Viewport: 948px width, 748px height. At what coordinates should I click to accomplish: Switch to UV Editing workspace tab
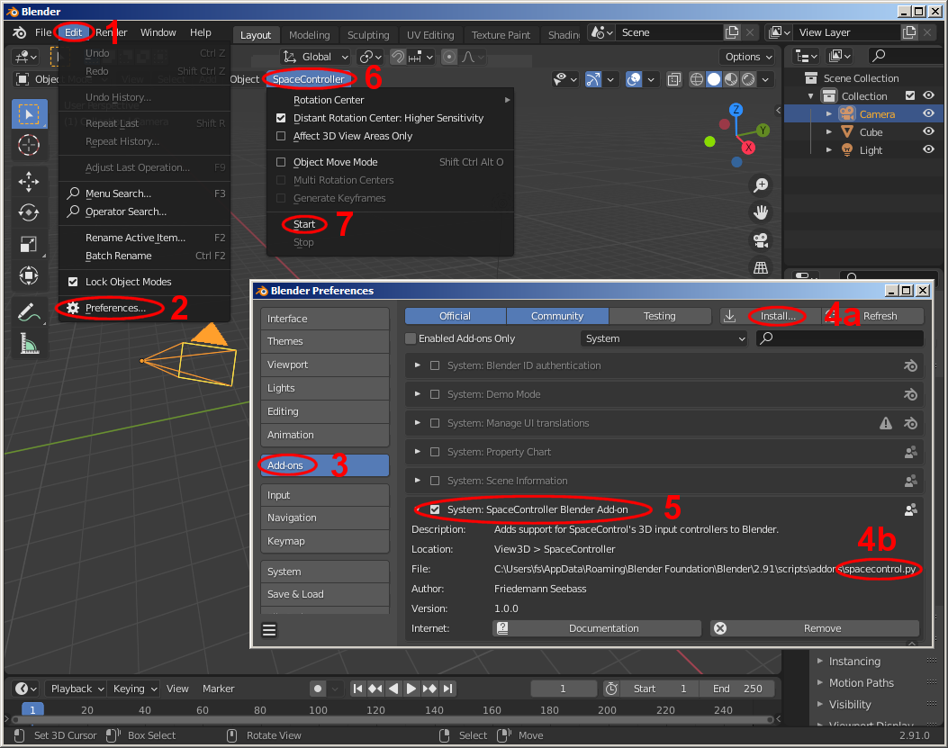tap(429, 35)
